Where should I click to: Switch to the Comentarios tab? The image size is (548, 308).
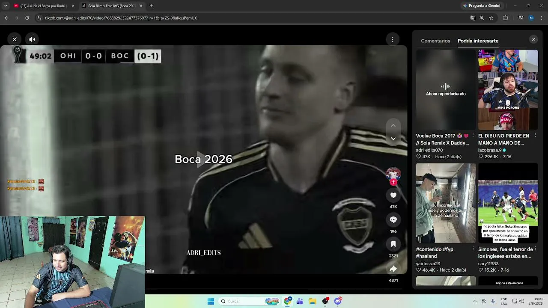point(435,41)
